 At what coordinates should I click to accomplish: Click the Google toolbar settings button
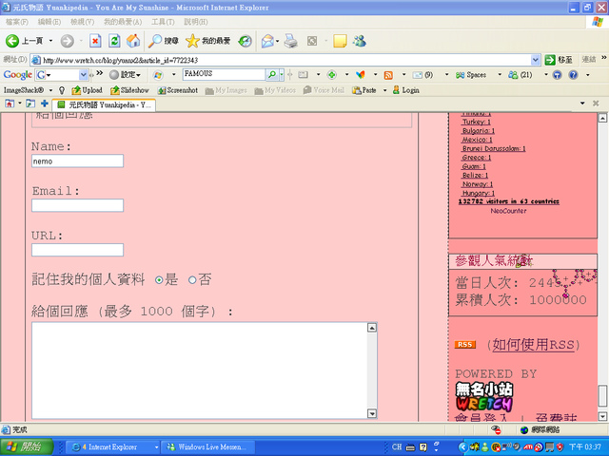125,75
